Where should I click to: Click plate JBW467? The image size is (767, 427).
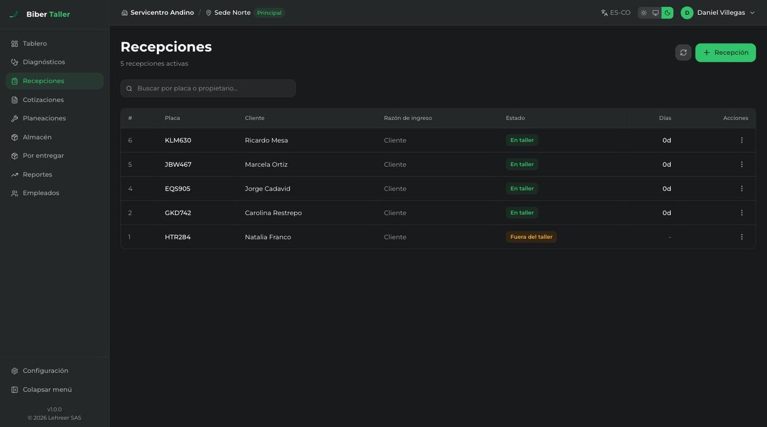(178, 165)
